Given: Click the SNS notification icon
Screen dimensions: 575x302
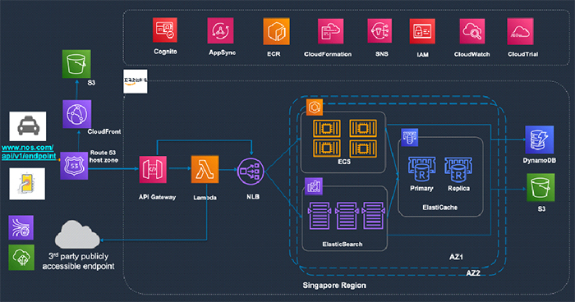Looking at the screenshot, I should 379,31.
